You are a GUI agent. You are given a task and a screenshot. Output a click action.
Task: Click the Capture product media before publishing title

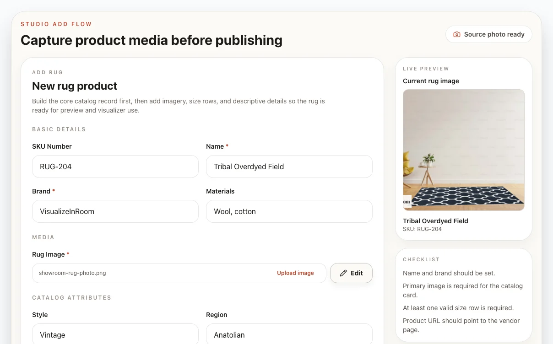152,40
